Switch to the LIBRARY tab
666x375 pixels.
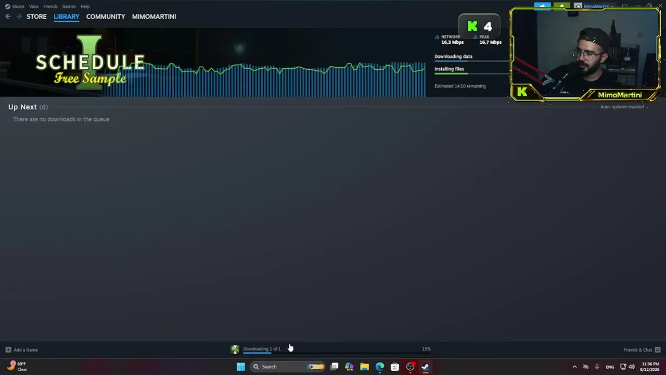coord(67,17)
